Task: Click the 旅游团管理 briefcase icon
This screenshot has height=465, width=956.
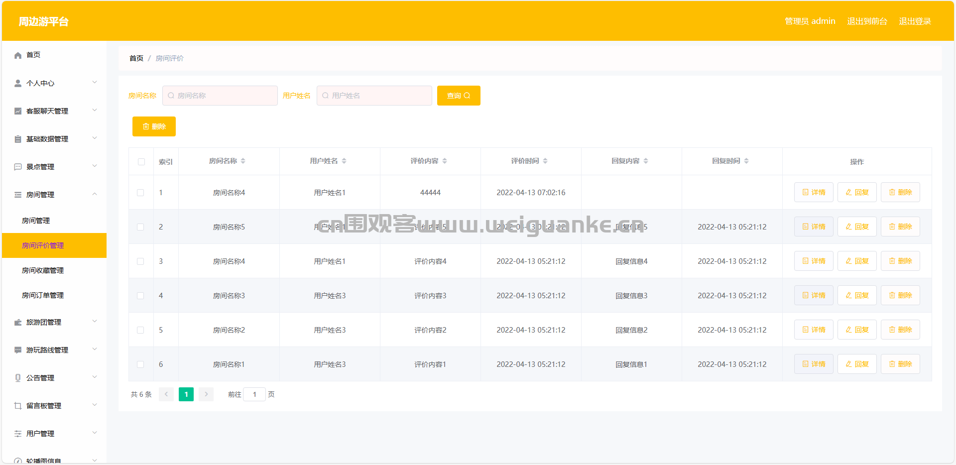Action: [18, 322]
